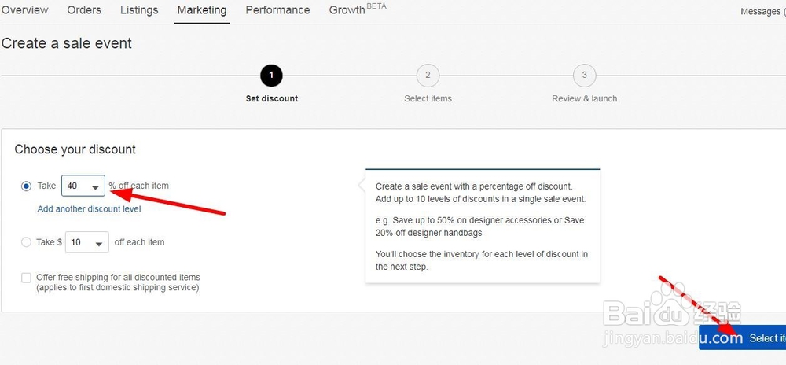
Task: Open the dollar amount 10 dropdown
Action: tap(86, 242)
